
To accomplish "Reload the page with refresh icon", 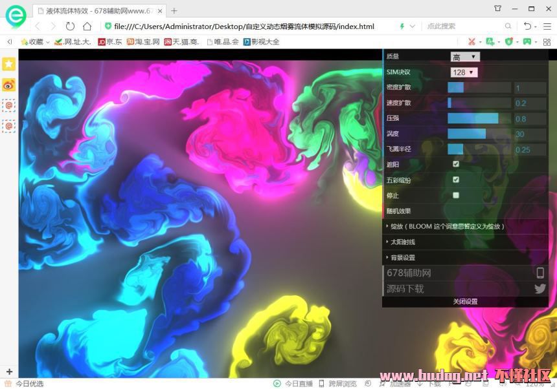I will pos(70,26).
